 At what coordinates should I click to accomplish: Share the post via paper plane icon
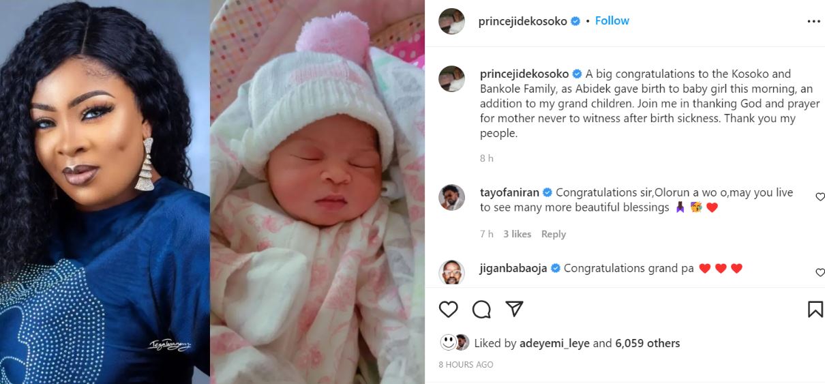coord(514,309)
